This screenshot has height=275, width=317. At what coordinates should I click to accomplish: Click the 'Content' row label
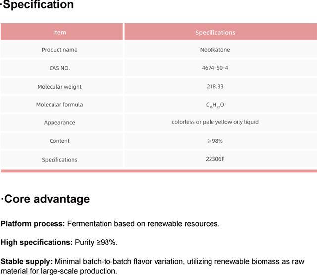click(x=59, y=141)
